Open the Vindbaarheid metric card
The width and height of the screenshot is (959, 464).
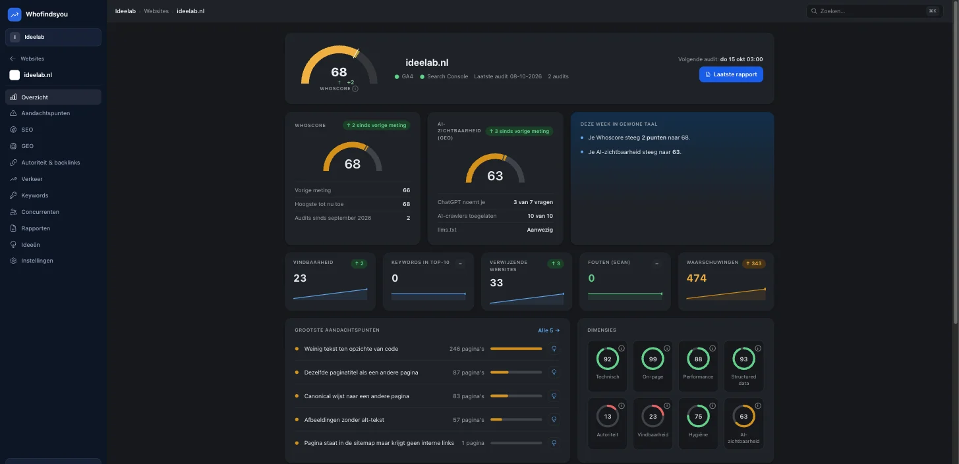click(x=330, y=281)
